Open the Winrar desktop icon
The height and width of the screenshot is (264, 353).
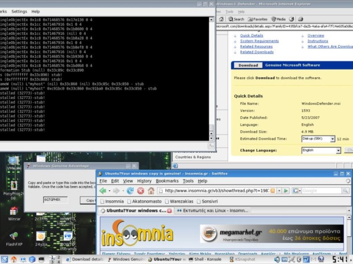(x=14, y=214)
